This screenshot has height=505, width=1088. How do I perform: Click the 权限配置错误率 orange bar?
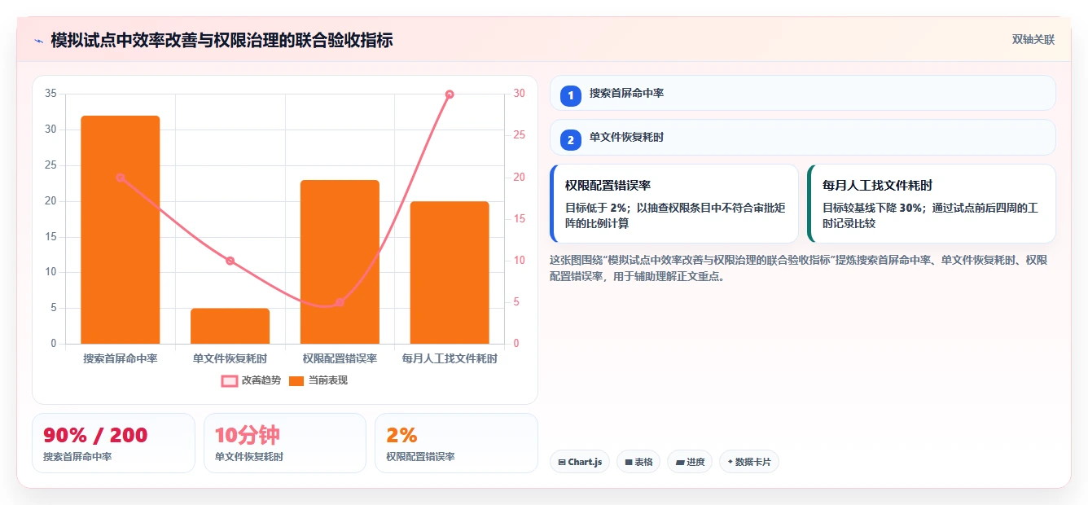point(340,261)
